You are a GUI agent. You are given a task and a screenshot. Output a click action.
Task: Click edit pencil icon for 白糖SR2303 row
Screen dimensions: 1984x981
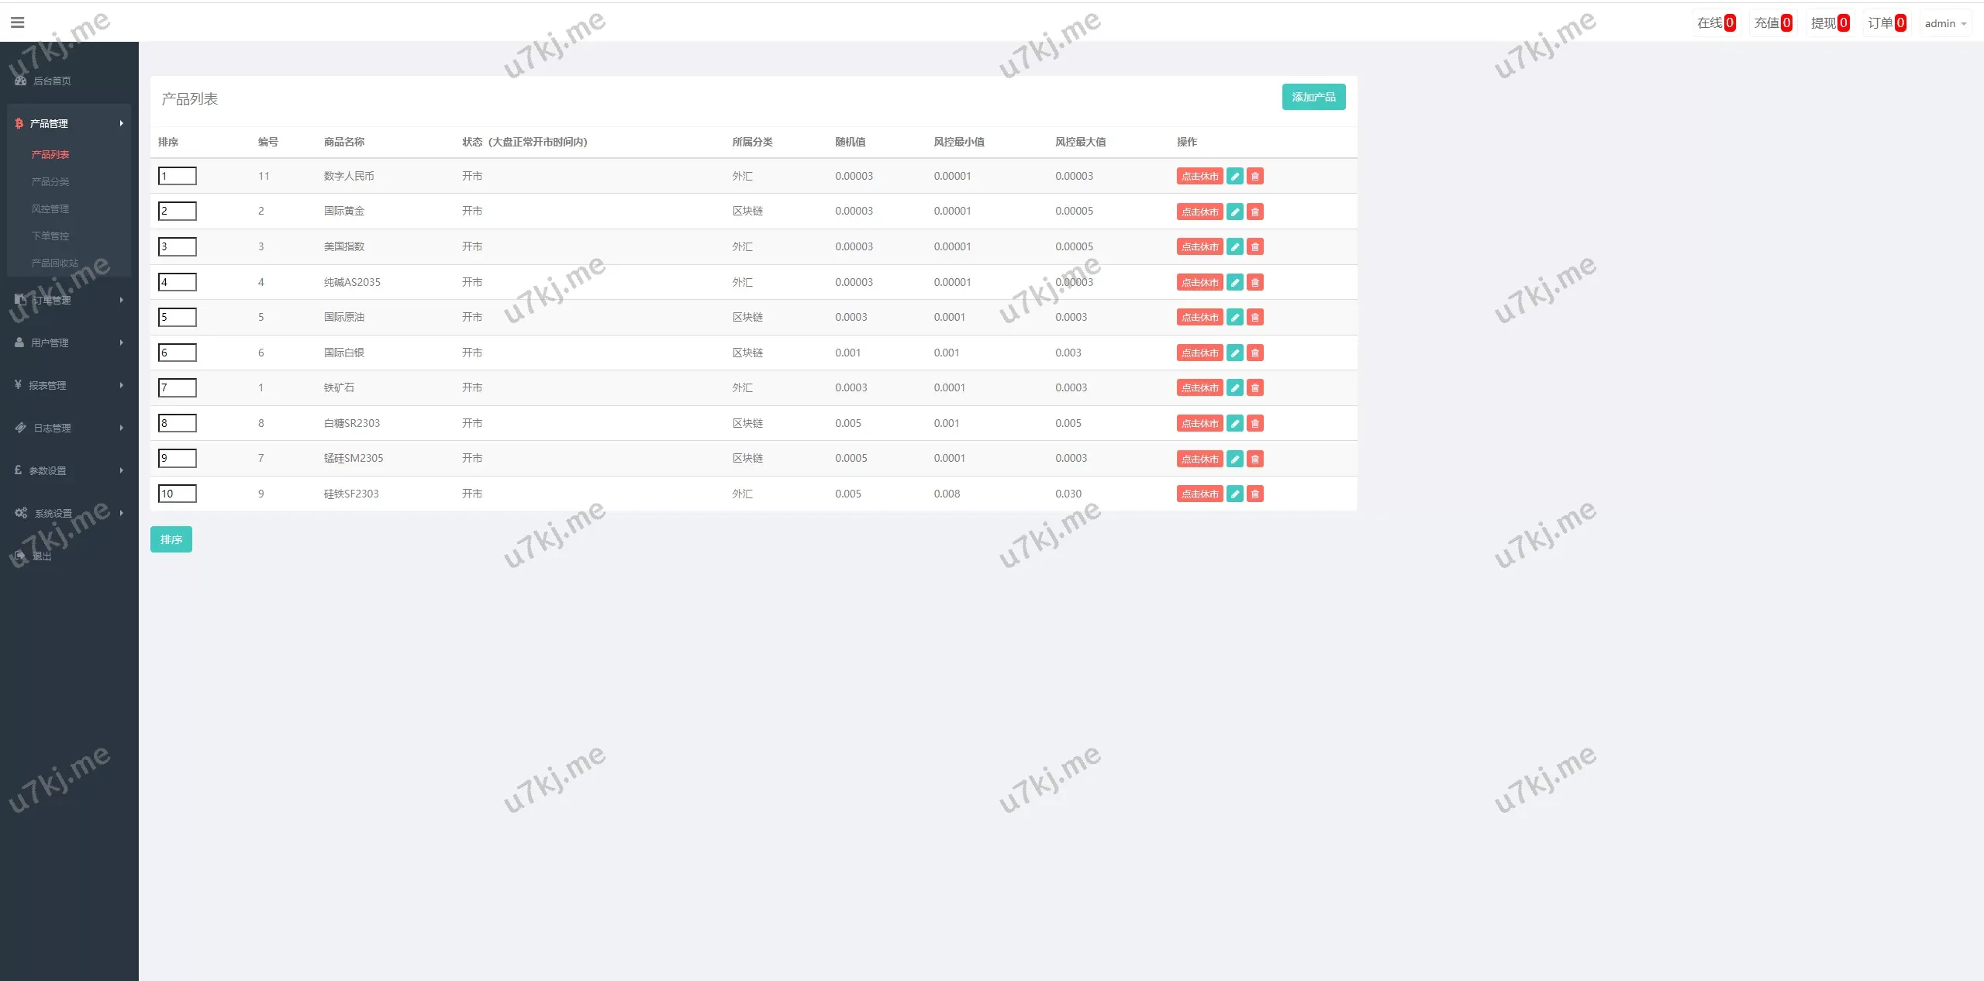point(1235,424)
